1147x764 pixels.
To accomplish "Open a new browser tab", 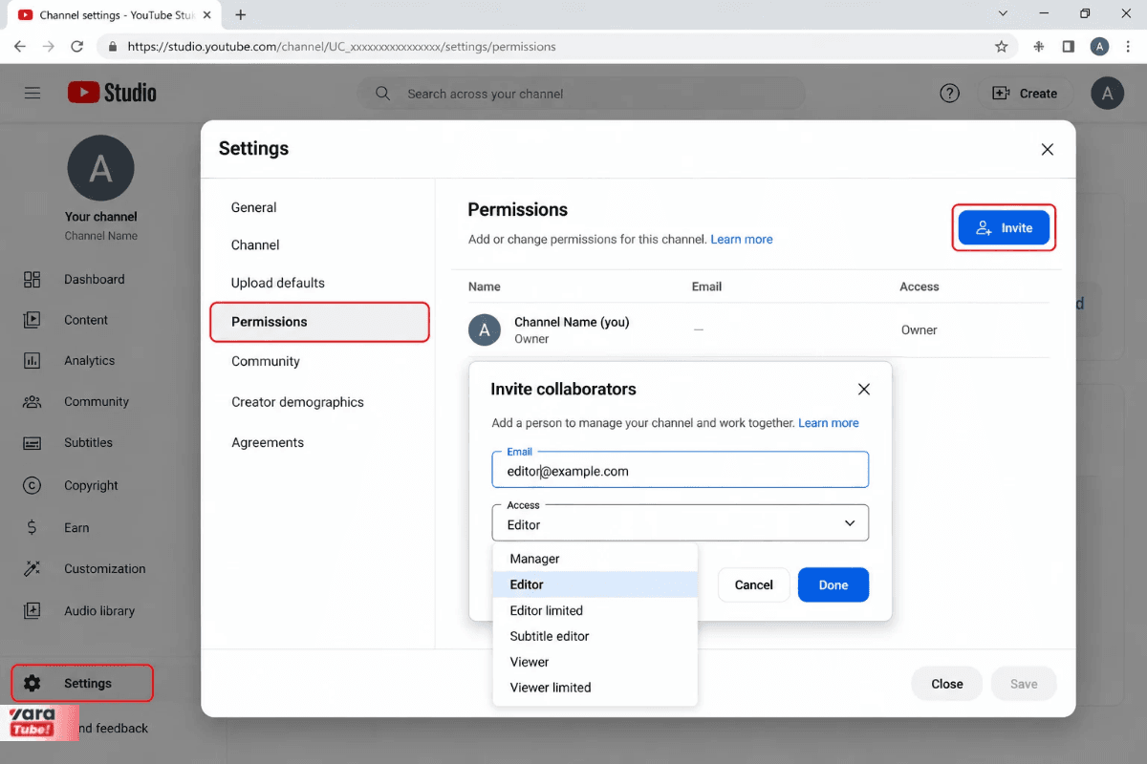I will coord(241,14).
